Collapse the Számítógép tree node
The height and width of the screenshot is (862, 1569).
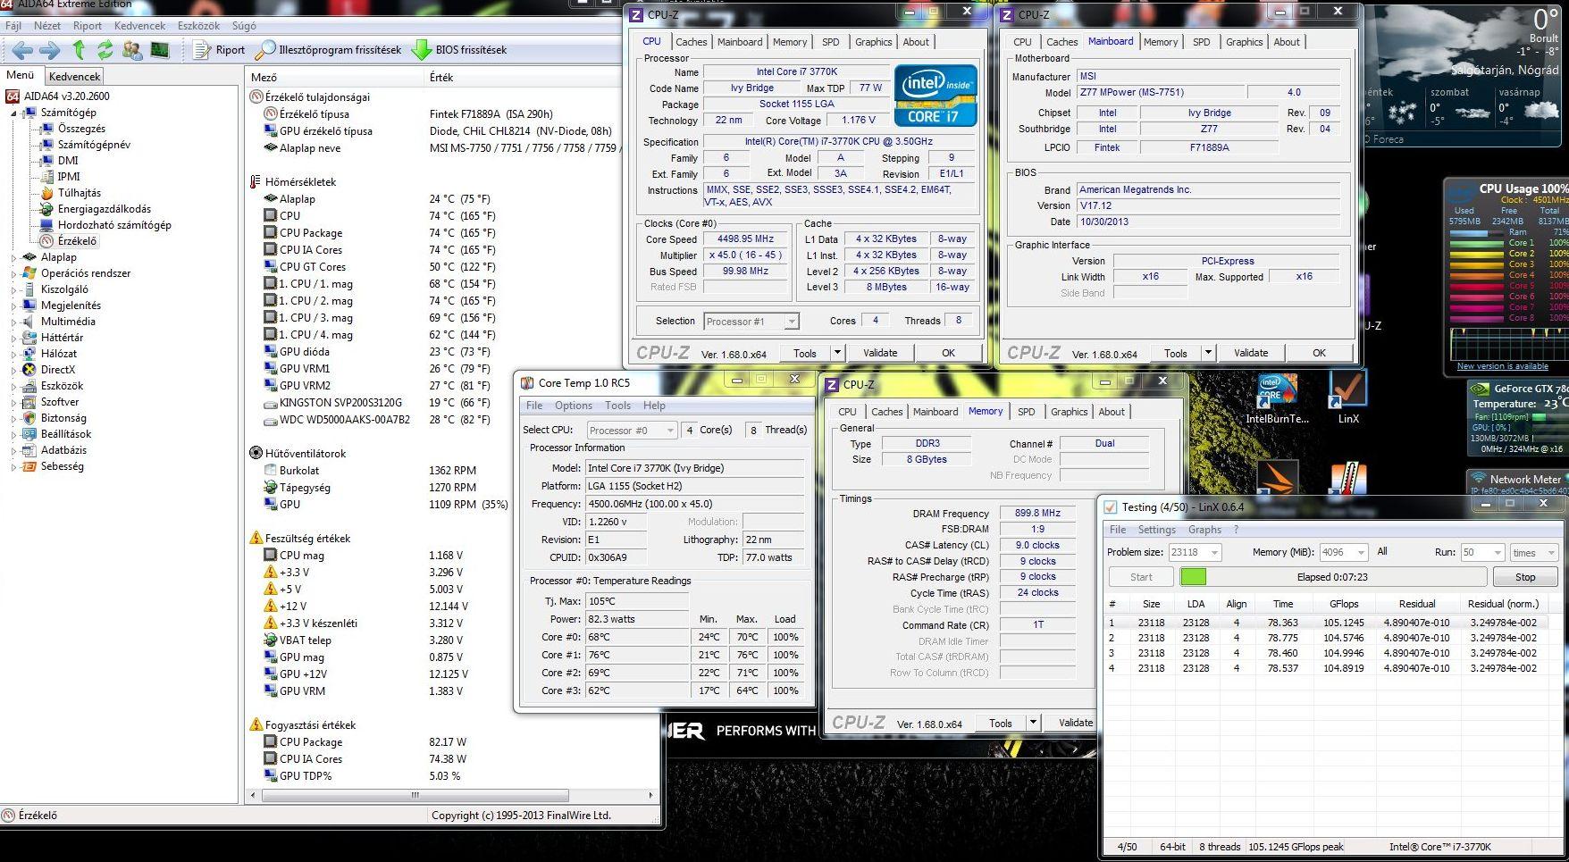click(13, 113)
